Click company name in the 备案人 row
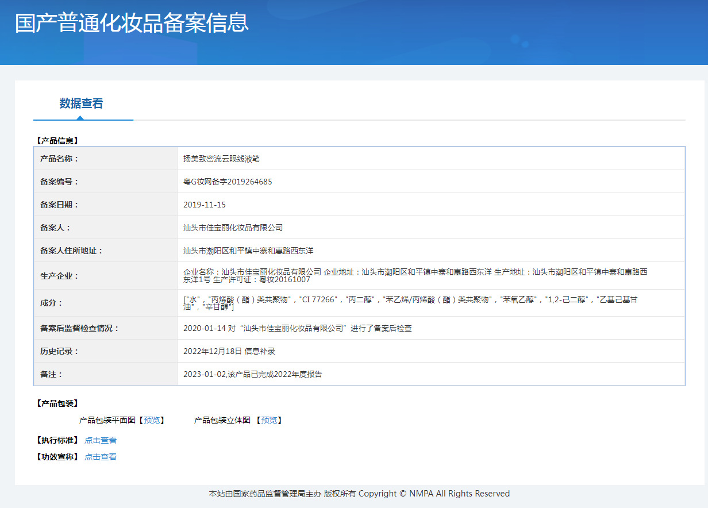708x508 pixels. pos(233,228)
